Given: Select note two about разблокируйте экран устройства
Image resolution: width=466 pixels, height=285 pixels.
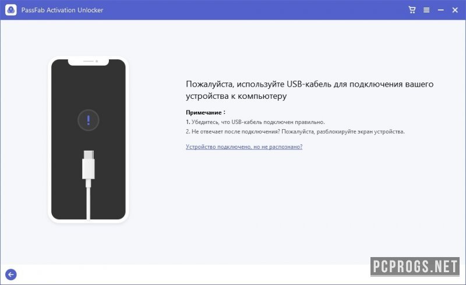Looking at the screenshot, I should (x=295, y=131).
